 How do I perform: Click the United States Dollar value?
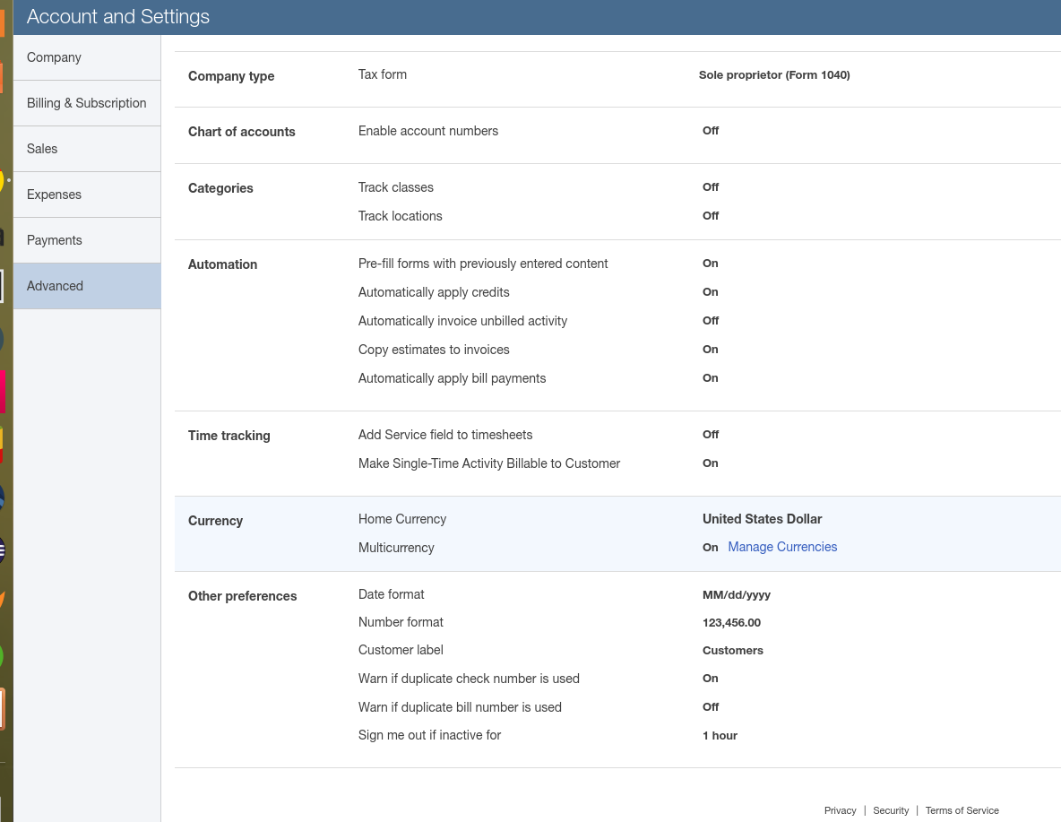point(762,519)
